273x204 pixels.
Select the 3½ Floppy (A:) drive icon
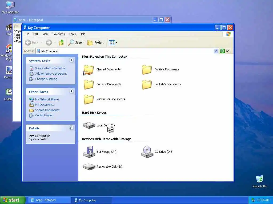point(89,152)
